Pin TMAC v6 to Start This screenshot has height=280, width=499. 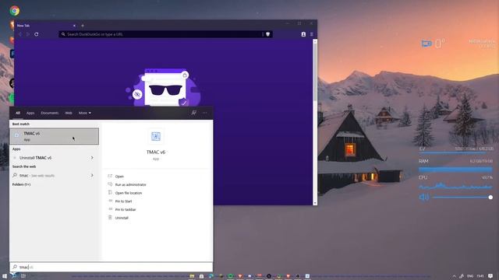tap(123, 201)
